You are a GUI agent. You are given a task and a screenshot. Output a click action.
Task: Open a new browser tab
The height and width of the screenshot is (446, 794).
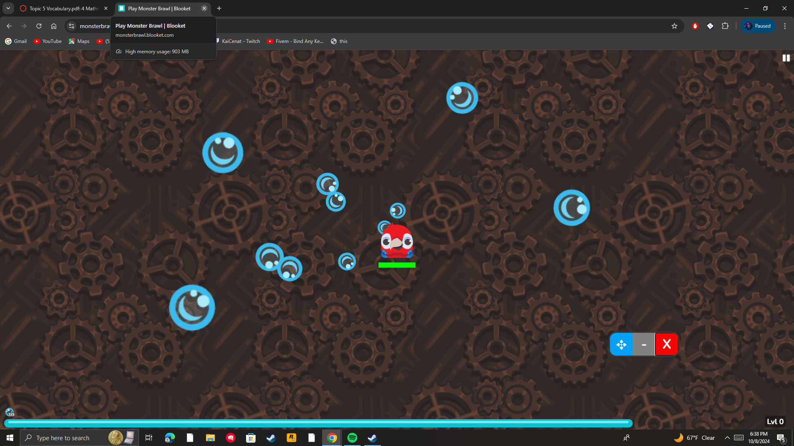click(219, 8)
